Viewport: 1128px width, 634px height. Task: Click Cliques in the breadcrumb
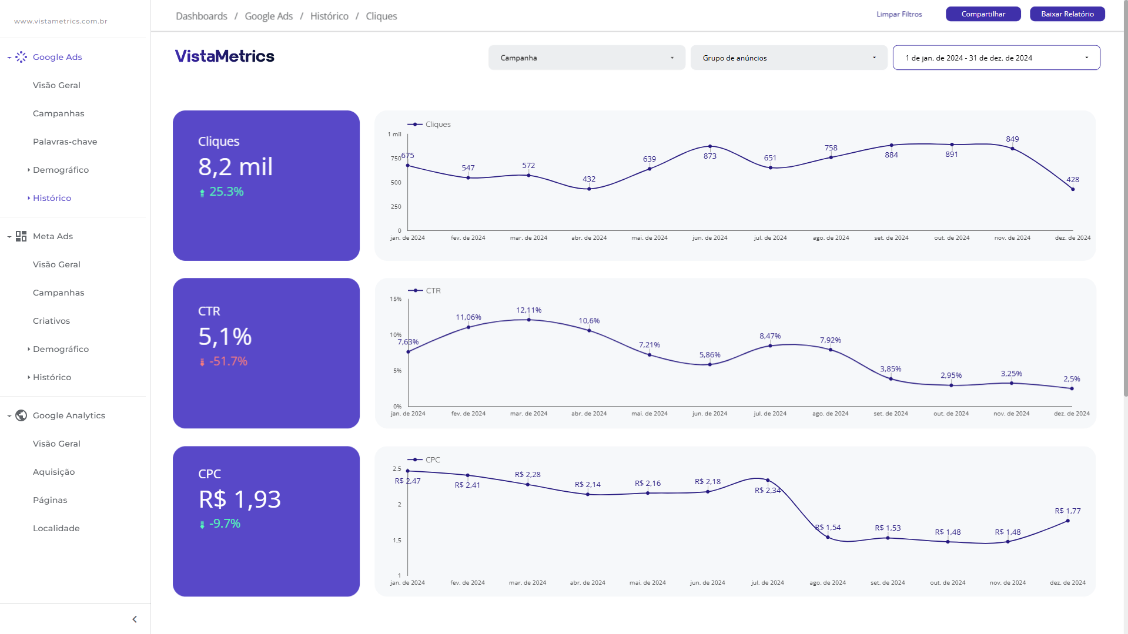[381, 16]
